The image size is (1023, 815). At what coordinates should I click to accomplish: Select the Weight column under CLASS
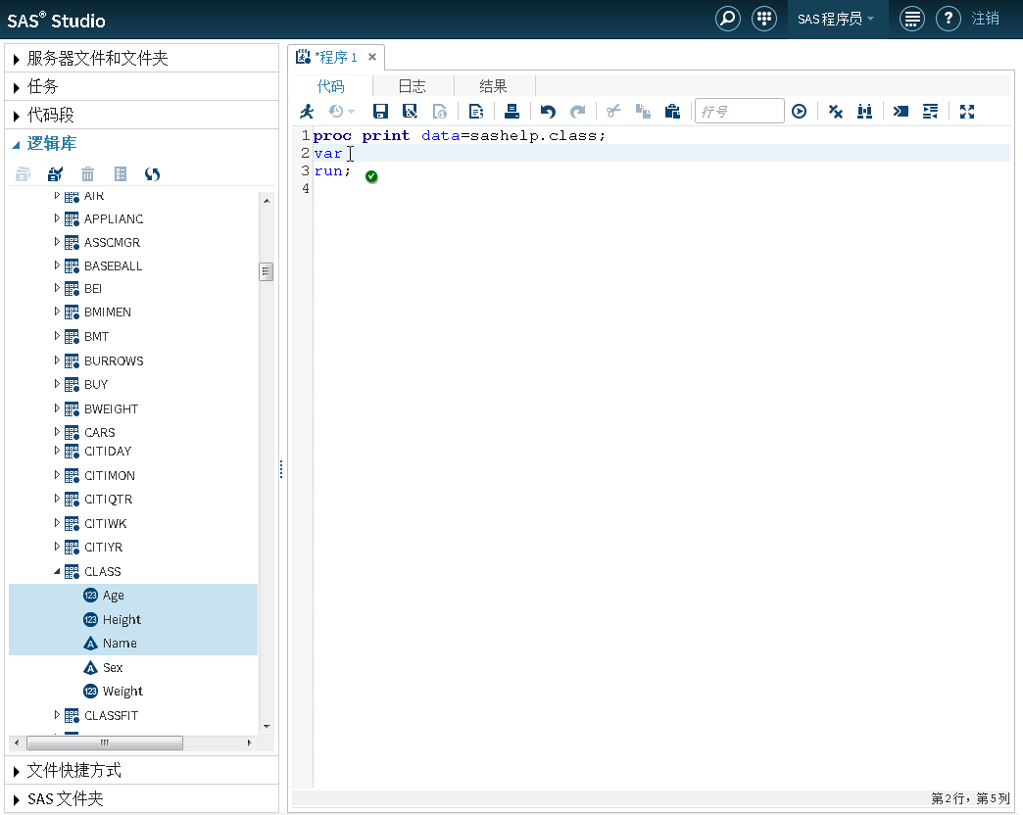(122, 691)
